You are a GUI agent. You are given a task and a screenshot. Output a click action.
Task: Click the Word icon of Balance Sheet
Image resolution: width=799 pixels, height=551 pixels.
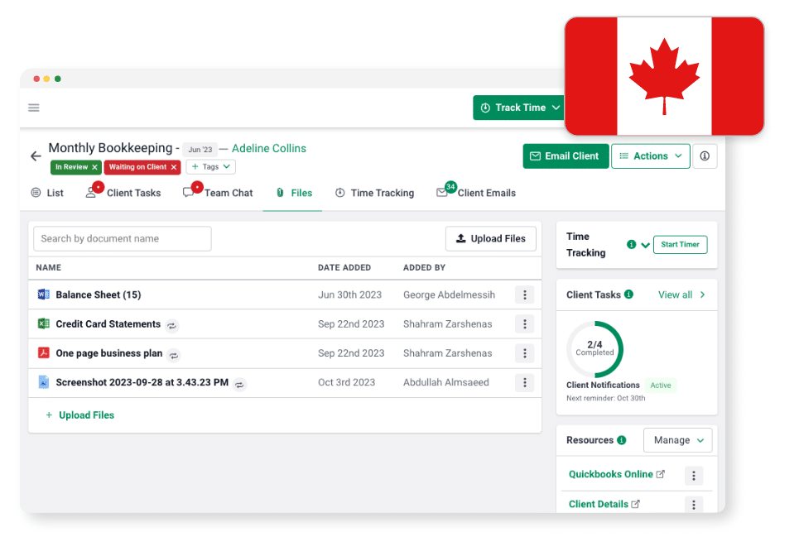pos(44,295)
